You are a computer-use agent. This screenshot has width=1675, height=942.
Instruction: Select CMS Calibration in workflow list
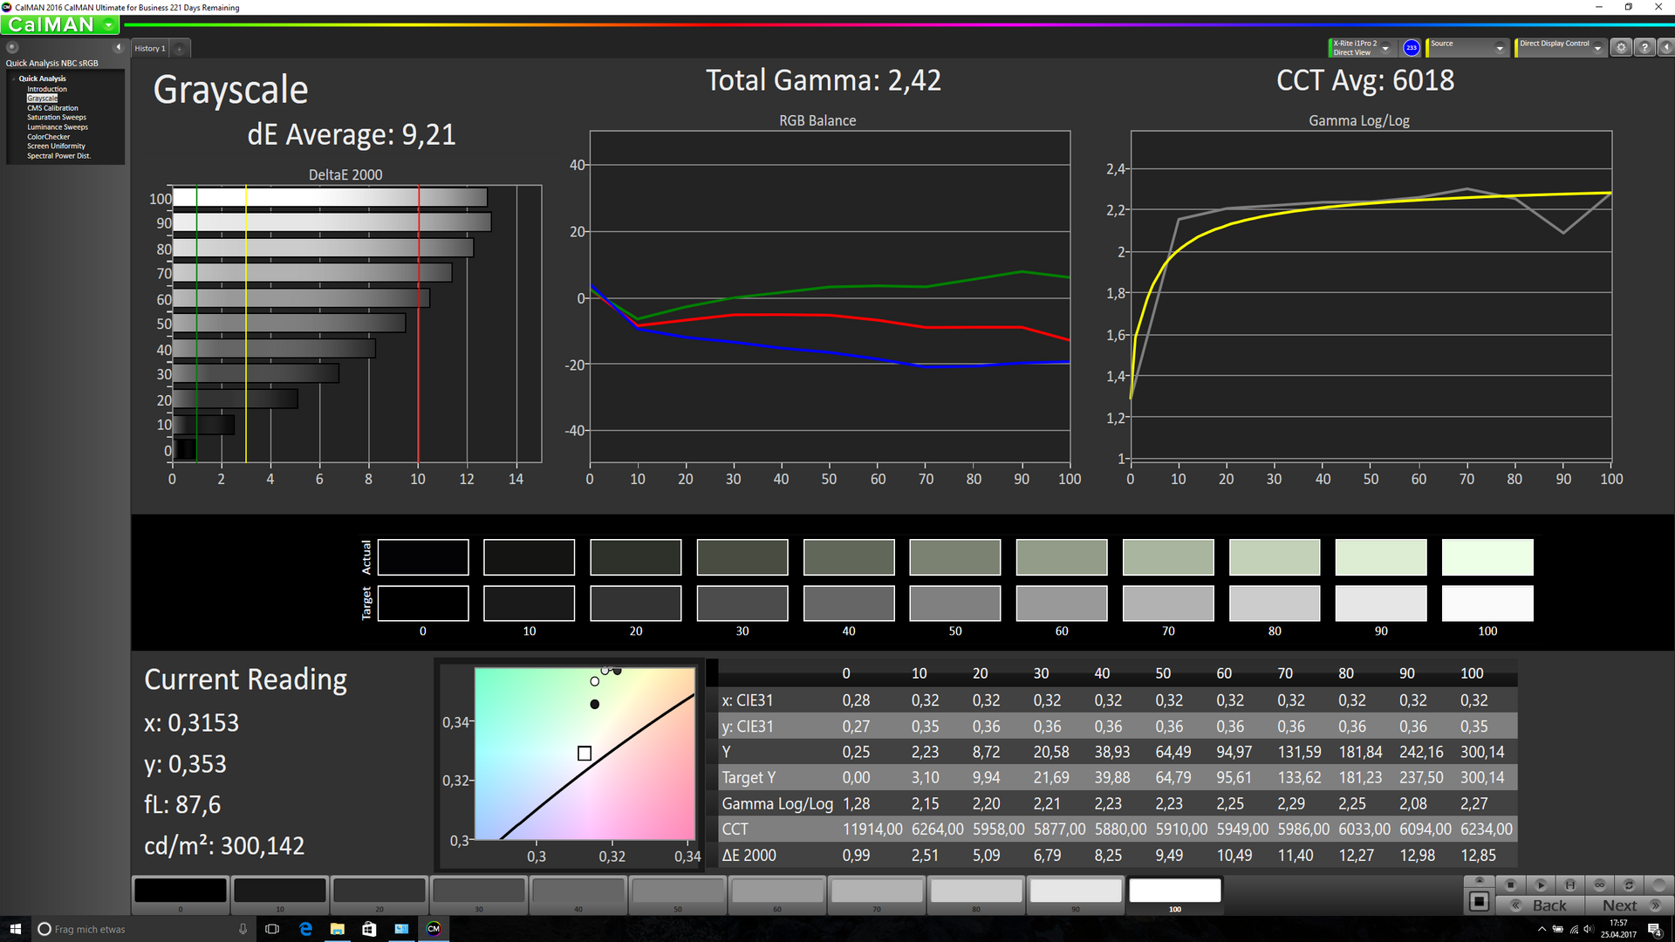point(52,108)
